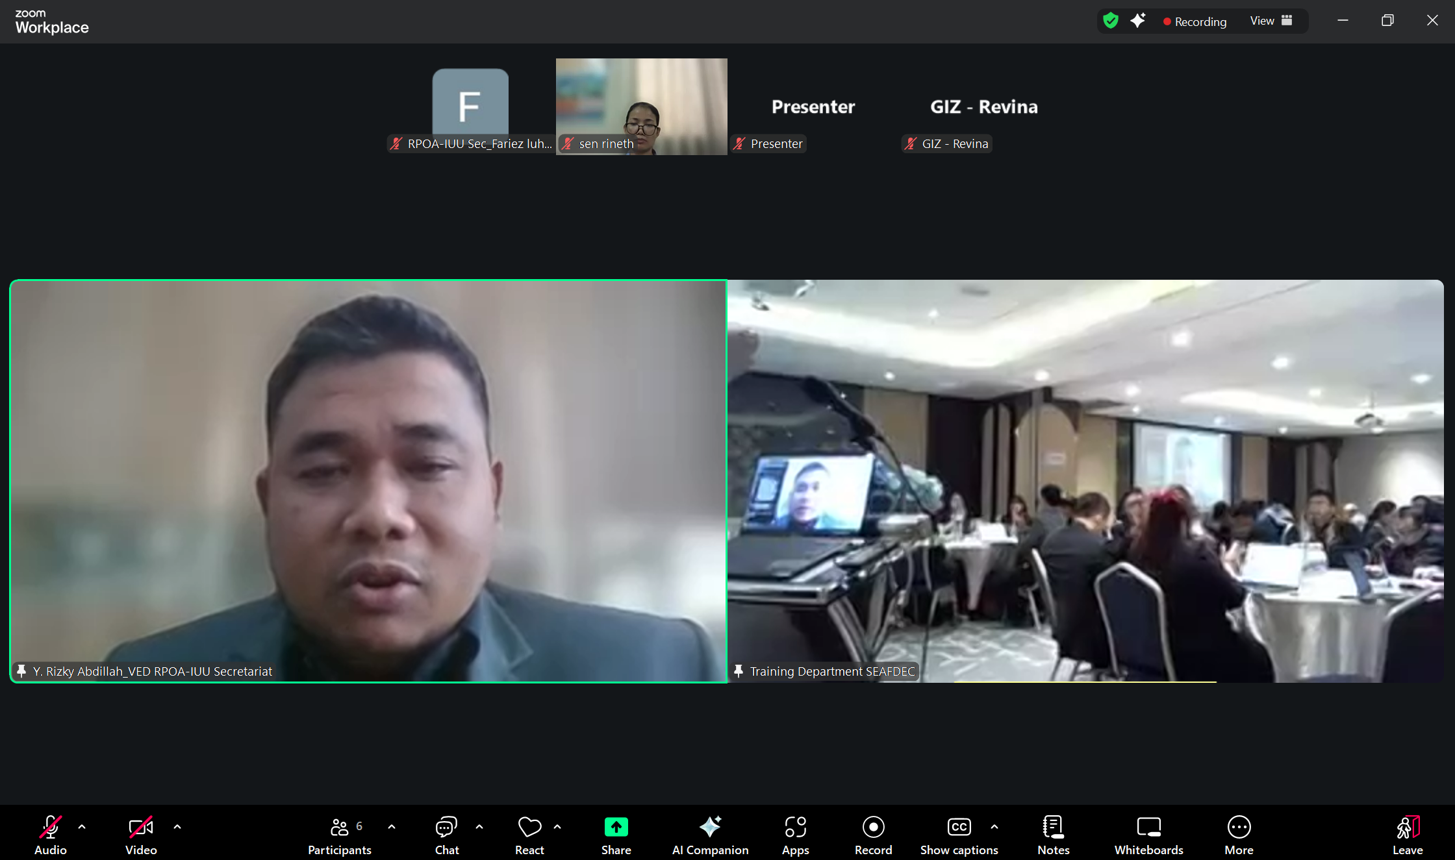
Task: Open the Apps icon in toolbar
Action: [x=795, y=835]
